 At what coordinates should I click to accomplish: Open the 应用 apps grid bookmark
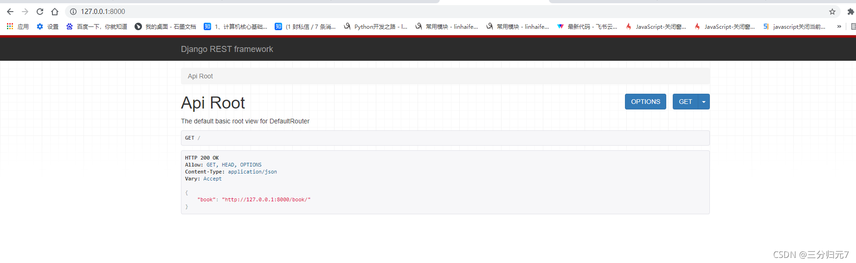coord(18,26)
